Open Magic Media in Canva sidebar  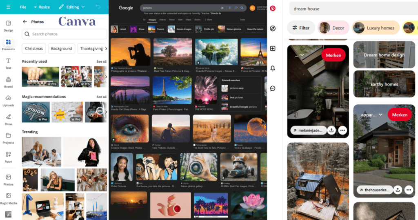(x=8, y=199)
